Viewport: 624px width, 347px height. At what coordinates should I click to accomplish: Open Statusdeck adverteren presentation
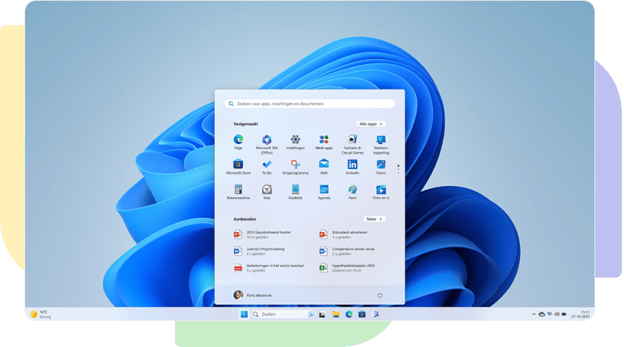click(x=344, y=234)
